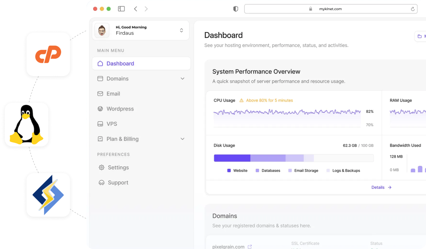Click the LiteSpeed lightning logo tile
This screenshot has width=426, height=249.
[x=48, y=195]
